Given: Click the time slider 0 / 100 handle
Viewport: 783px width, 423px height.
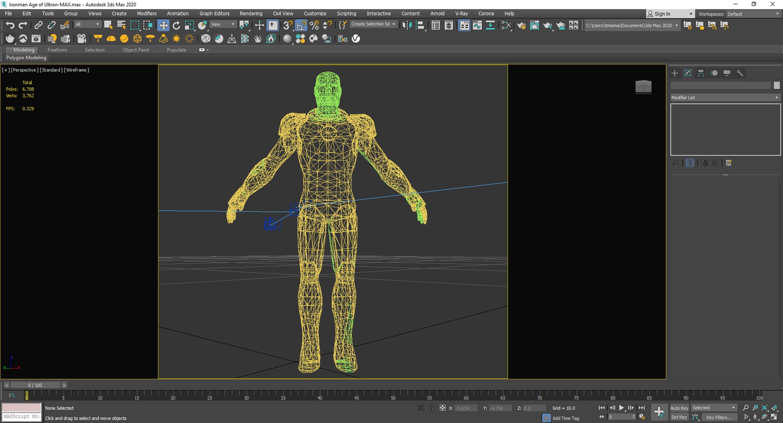Looking at the screenshot, I should [35, 385].
